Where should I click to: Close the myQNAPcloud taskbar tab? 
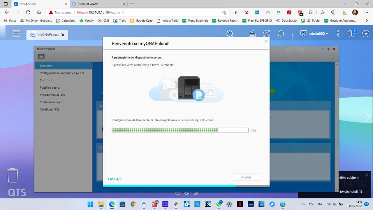[x=63, y=35]
